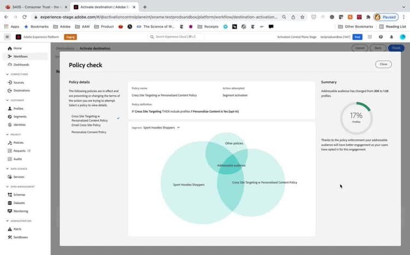Viewport: 410px width, 255px height.
Task: Collapse the Customer sidebar section
Action: point(15,100)
